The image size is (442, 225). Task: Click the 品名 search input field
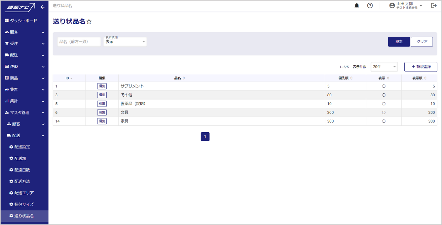pyautogui.click(x=79, y=42)
